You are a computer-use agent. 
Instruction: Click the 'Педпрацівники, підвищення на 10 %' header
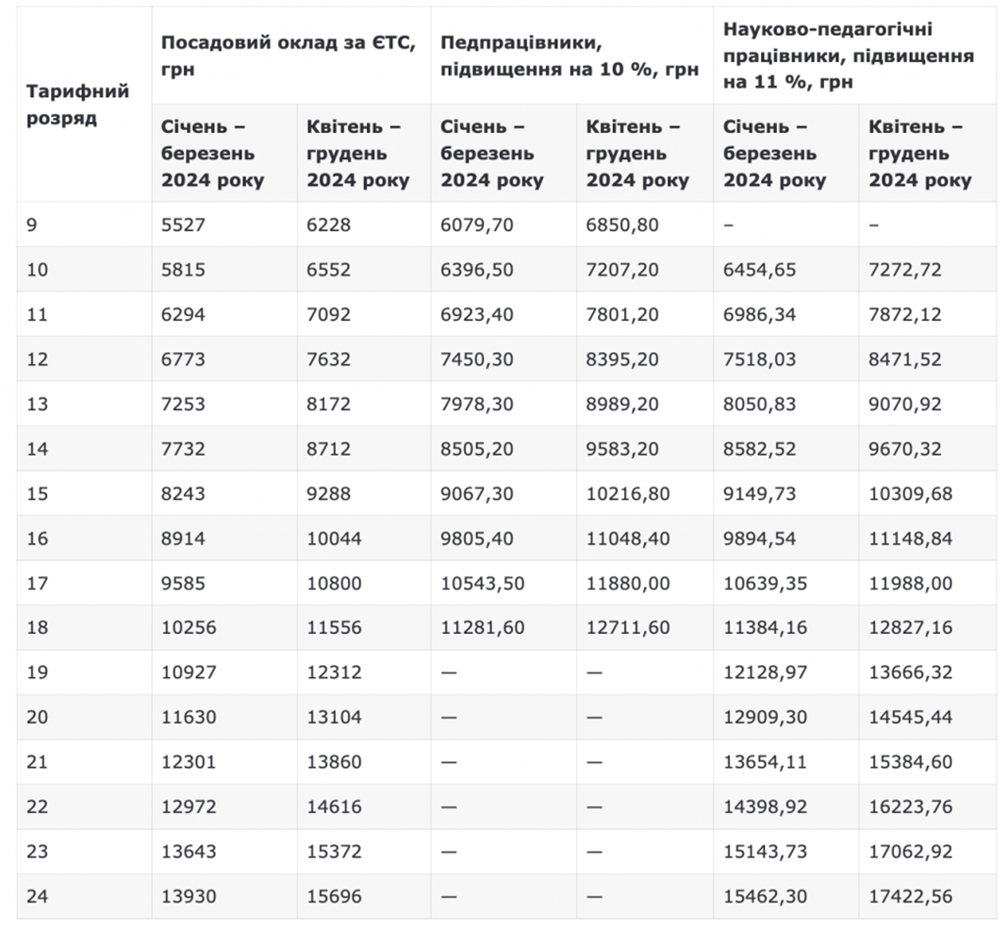[x=570, y=56]
